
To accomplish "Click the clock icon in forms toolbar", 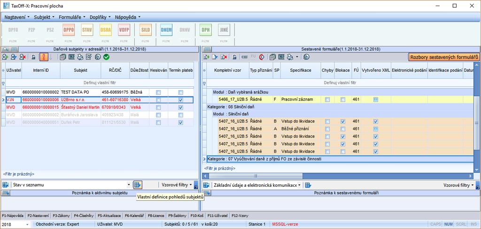I will (306, 57).
